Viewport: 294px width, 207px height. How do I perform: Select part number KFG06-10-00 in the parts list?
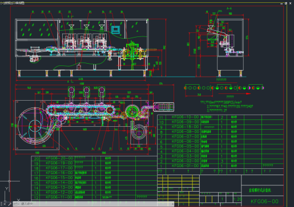click(185, 117)
